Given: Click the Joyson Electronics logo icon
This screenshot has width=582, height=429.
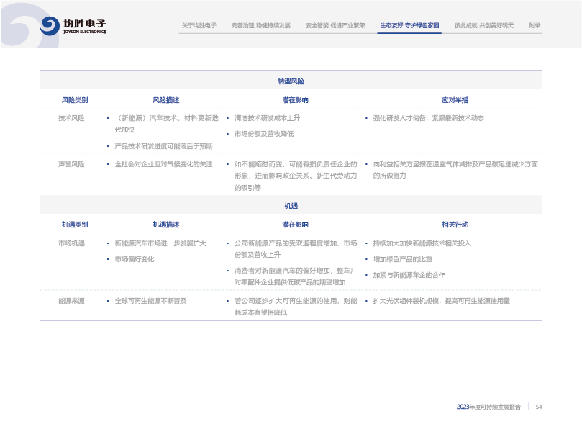Looking at the screenshot, I should (50, 27).
